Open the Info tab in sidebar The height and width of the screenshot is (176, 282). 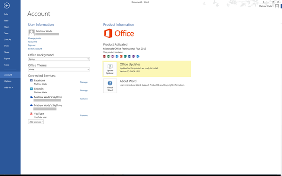(6, 14)
